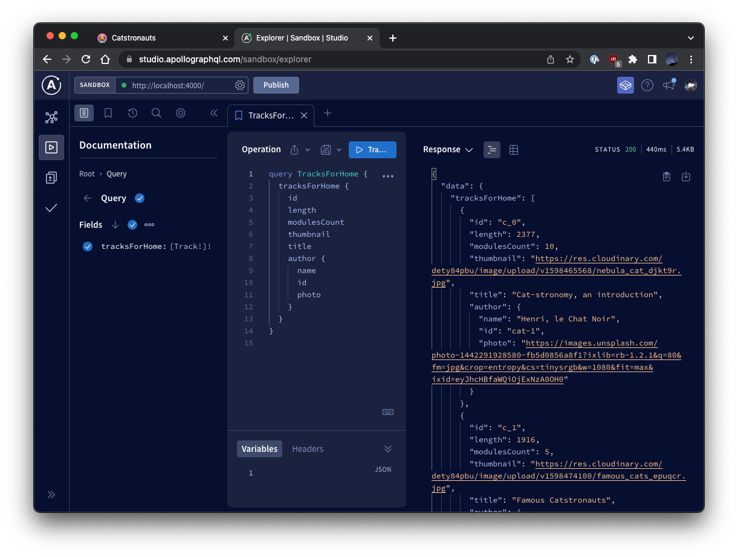Click Query in the breadcrumb

(x=117, y=174)
